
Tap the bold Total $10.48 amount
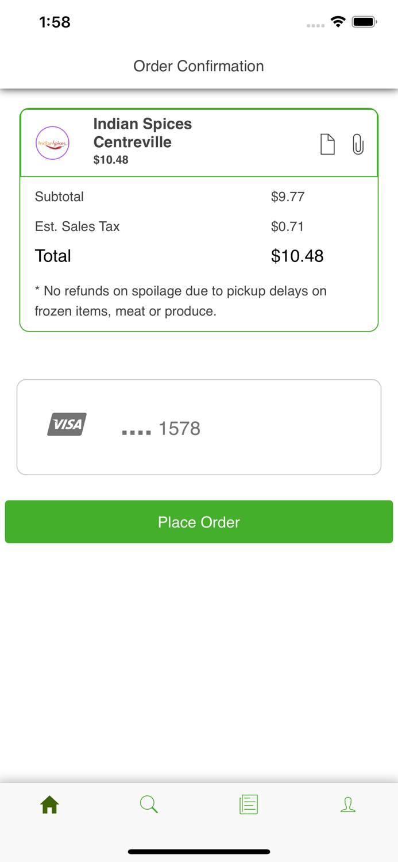(x=297, y=256)
